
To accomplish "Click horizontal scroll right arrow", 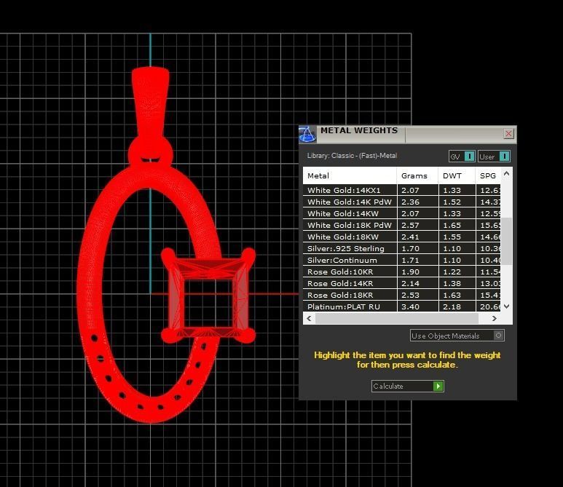I will (495, 318).
